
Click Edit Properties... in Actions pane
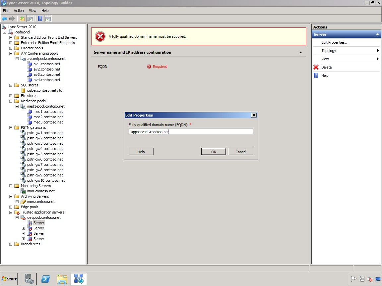pyautogui.click(x=335, y=42)
